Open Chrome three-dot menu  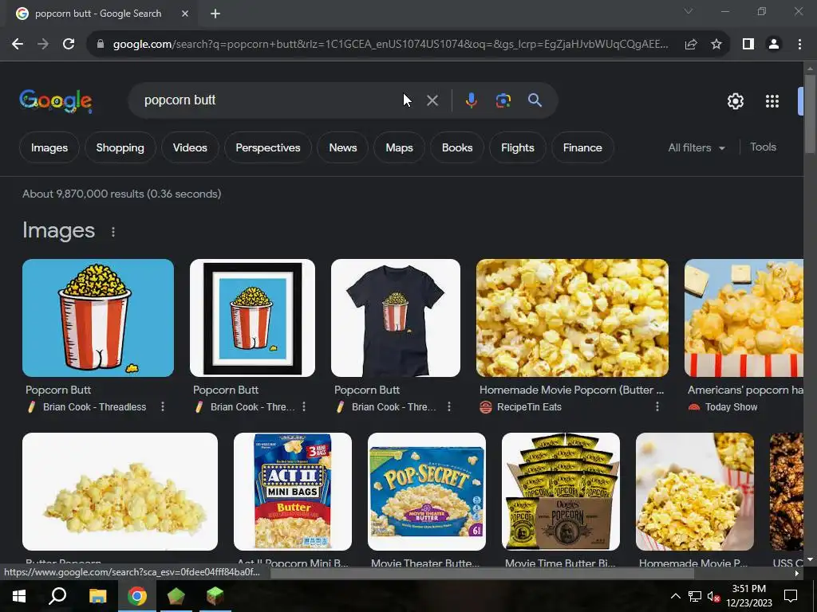pyautogui.click(x=799, y=45)
